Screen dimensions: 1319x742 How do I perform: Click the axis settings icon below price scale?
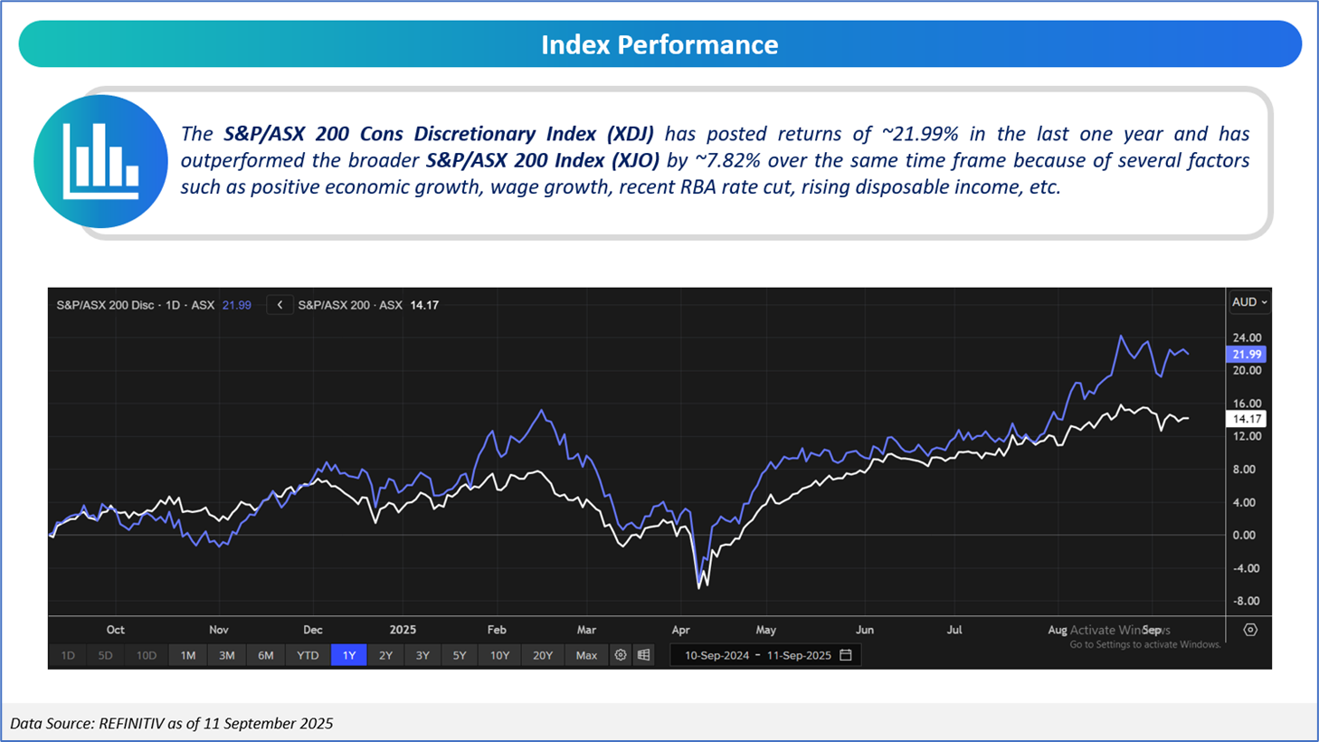pyautogui.click(x=1250, y=630)
